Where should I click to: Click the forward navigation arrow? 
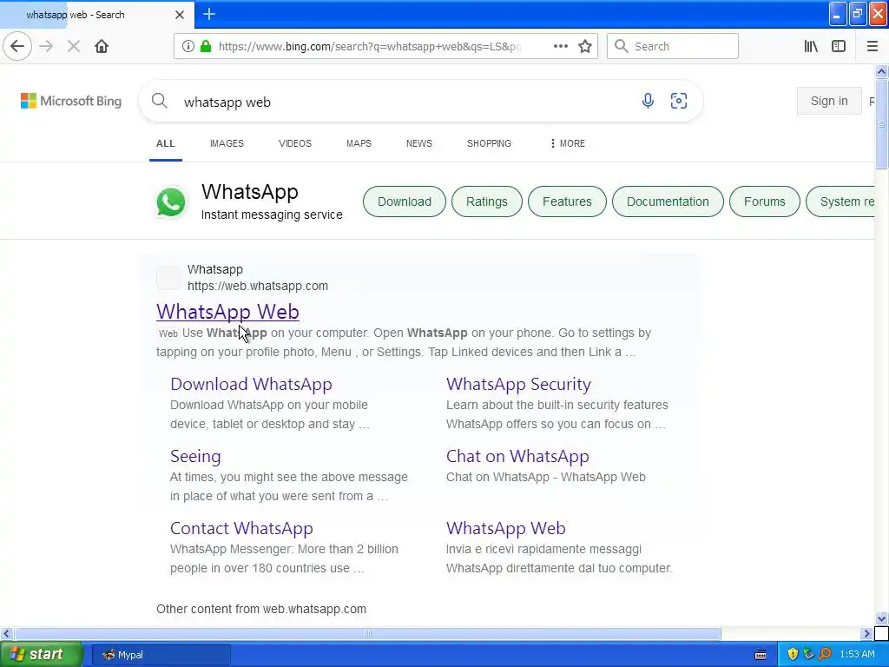[46, 46]
